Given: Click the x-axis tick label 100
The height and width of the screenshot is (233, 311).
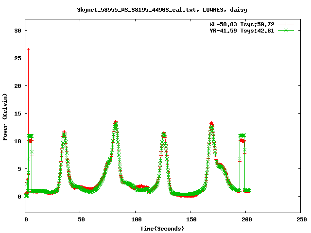Looking at the screenshot, I should [x=136, y=219].
